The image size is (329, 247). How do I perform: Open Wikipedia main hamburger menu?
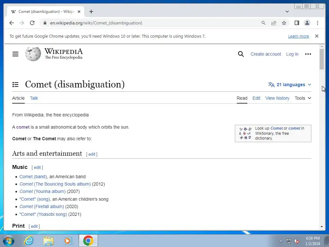pyautogui.click(x=15, y=54)
